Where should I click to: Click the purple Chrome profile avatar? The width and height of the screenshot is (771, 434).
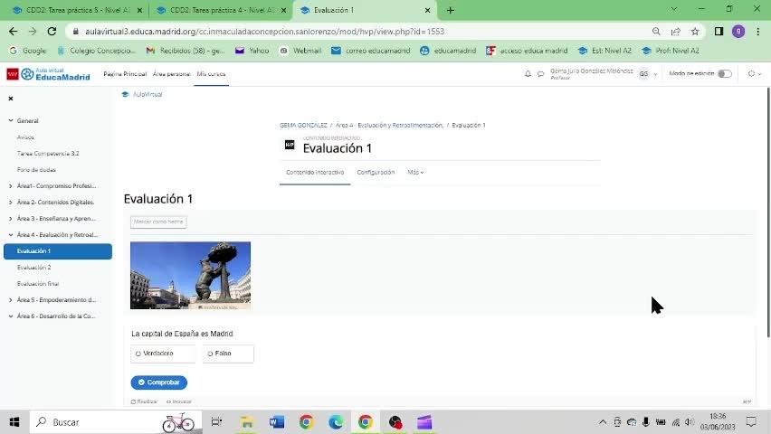[738, 32]
